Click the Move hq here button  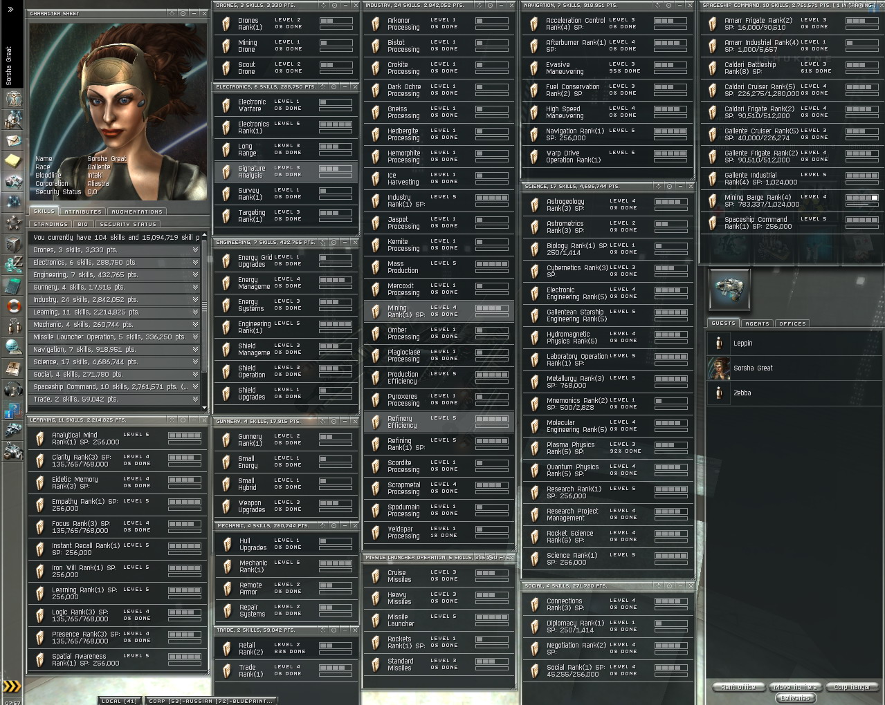coord(796,687)
